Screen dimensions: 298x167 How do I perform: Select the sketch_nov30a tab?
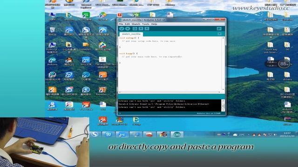tap(131, 34)
